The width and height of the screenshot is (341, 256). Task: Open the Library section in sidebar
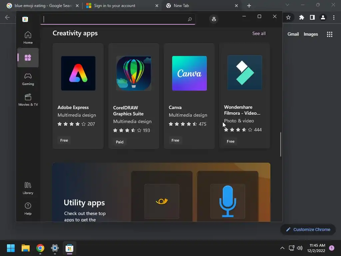pyautogui.click(x=28, y=188)
